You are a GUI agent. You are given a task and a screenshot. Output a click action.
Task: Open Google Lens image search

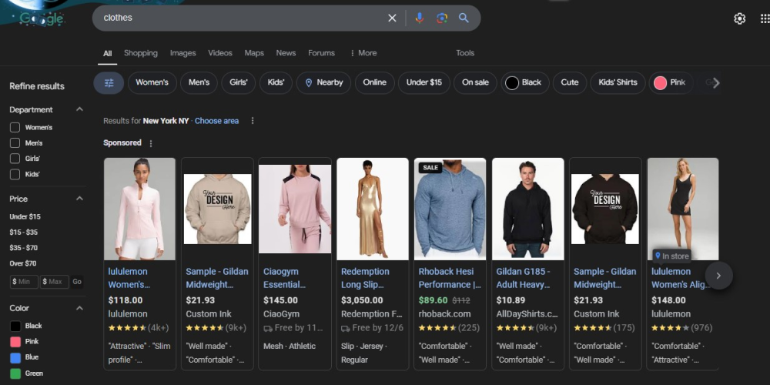pyautogui.click(x=442, y=18)
